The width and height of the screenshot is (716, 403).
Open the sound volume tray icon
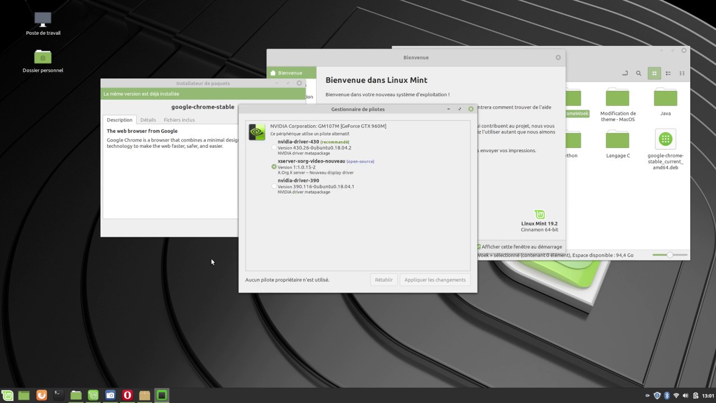point(685,396)
